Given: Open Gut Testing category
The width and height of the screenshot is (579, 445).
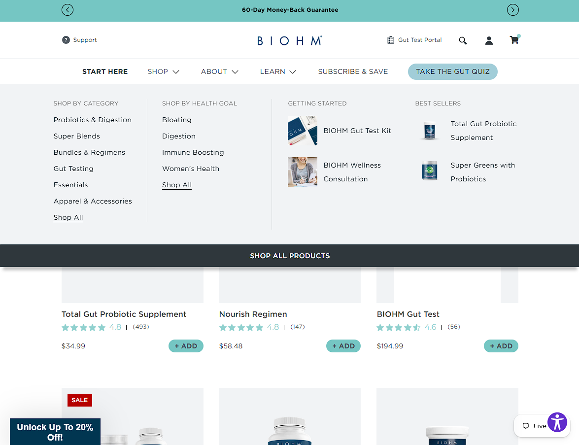Looking at the screenshot, I should coord(73,169).
